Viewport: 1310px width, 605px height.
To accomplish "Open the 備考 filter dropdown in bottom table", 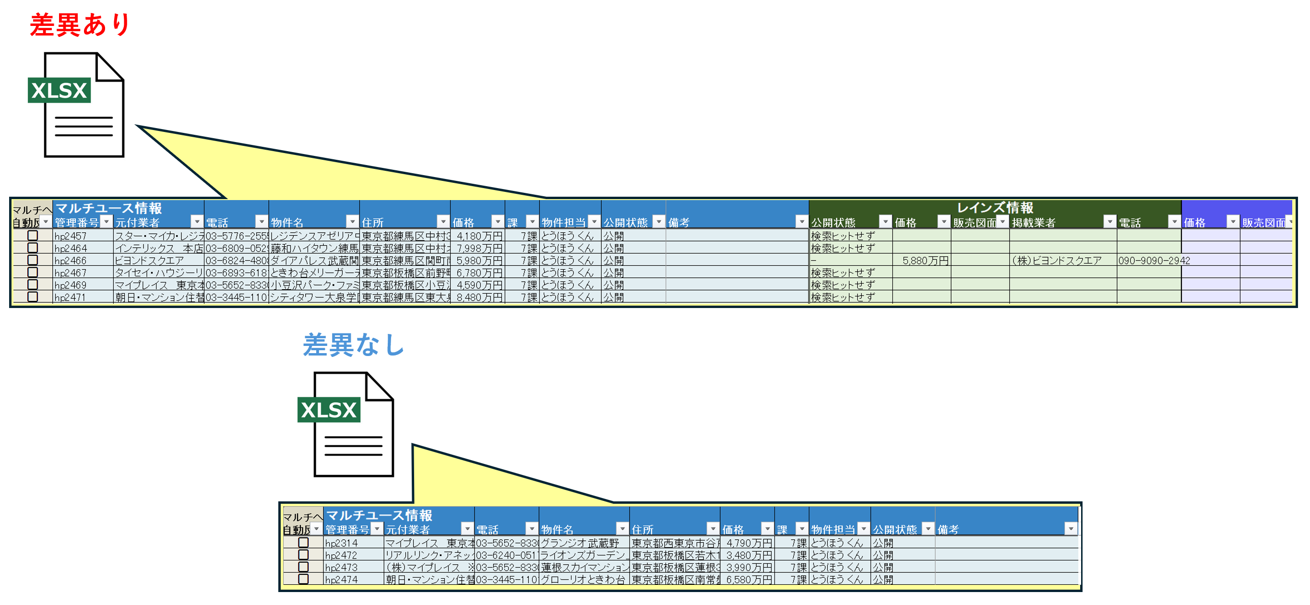I will (x=1071, y=529).
